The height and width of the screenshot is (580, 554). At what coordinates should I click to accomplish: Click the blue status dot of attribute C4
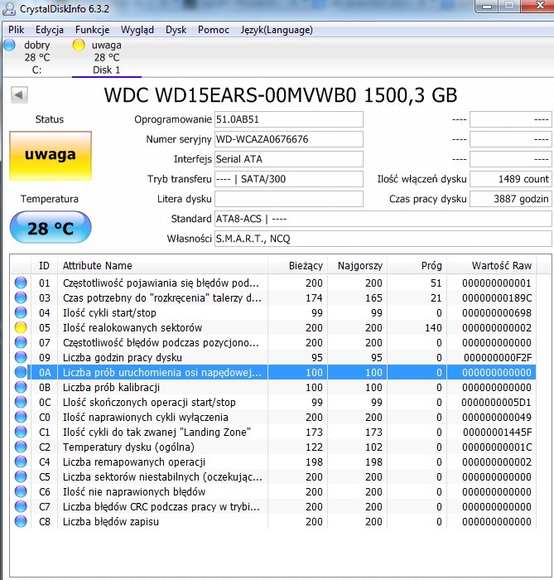point(21,462)
